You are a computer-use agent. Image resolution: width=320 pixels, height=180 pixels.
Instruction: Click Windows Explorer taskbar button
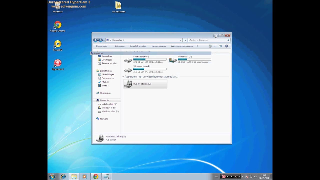[x=74, y=176]
